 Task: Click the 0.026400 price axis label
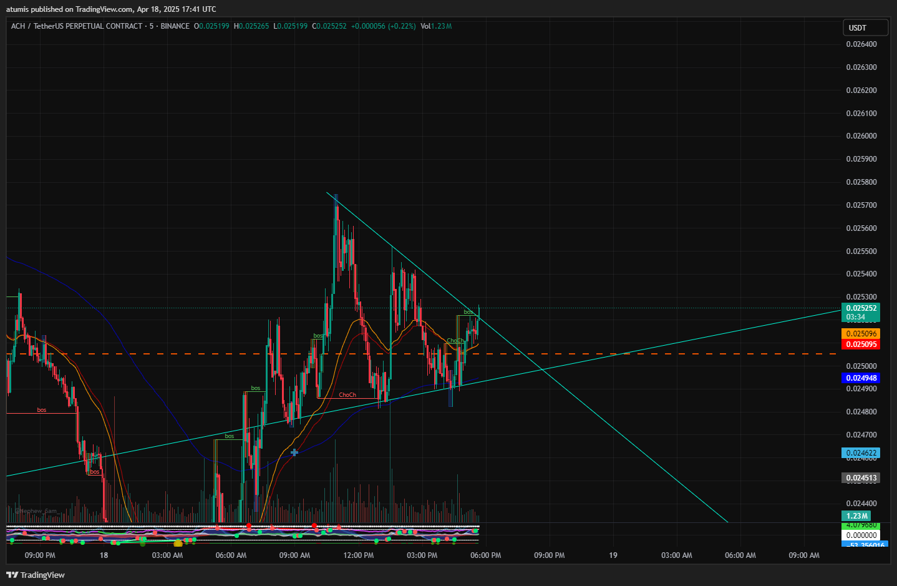[x=861, y=44]
